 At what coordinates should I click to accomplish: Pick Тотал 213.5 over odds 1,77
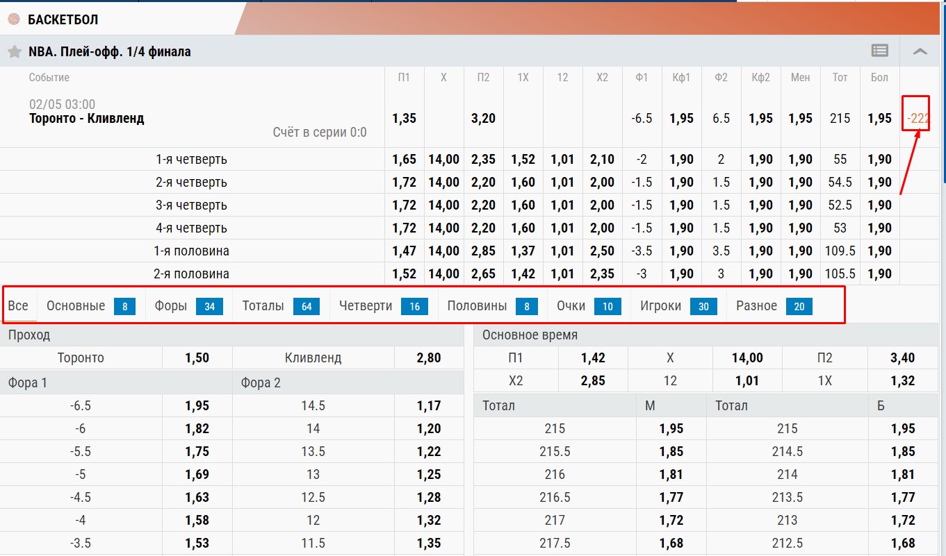(x=902, y=497)
